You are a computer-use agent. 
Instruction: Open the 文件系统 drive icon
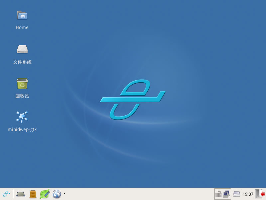(22, 49)
